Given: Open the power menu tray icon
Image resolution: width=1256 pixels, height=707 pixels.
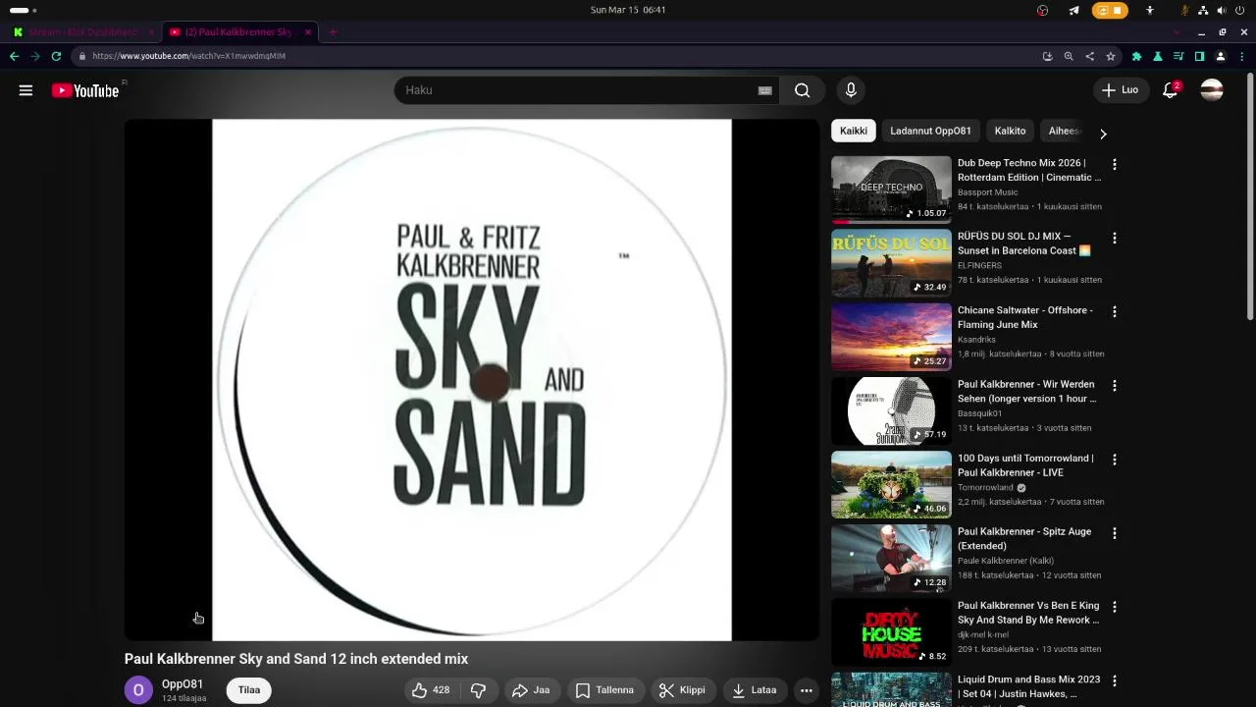Looking at the screenshot, I should (x=1240, y=10).
